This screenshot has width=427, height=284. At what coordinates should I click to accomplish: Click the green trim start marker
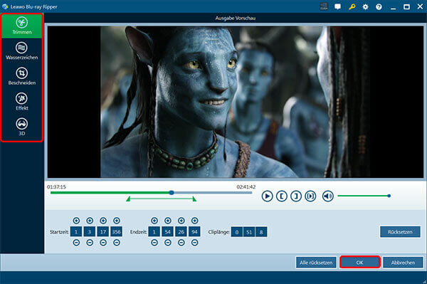(128, 199)
